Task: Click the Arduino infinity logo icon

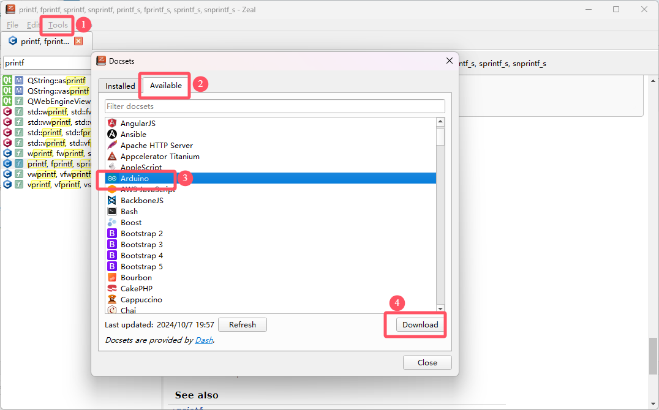Action: [x=112, y=178]
